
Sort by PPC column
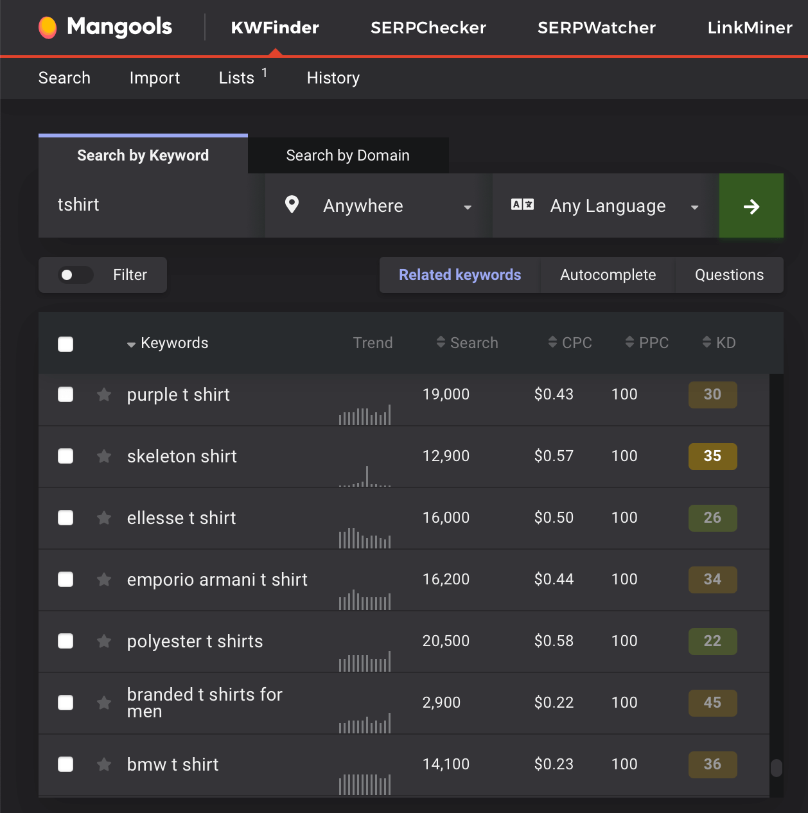tap(647, 343)
